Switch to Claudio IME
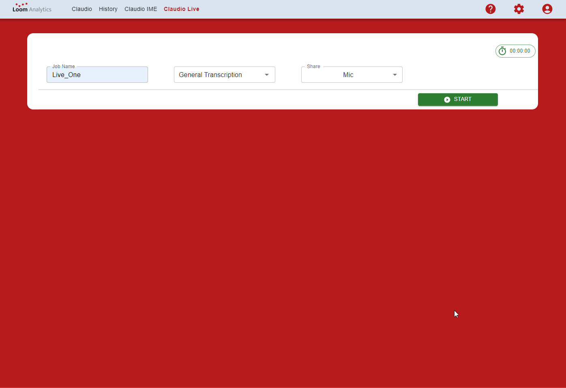Screen dimensions: 566x388 pos(141,9)
